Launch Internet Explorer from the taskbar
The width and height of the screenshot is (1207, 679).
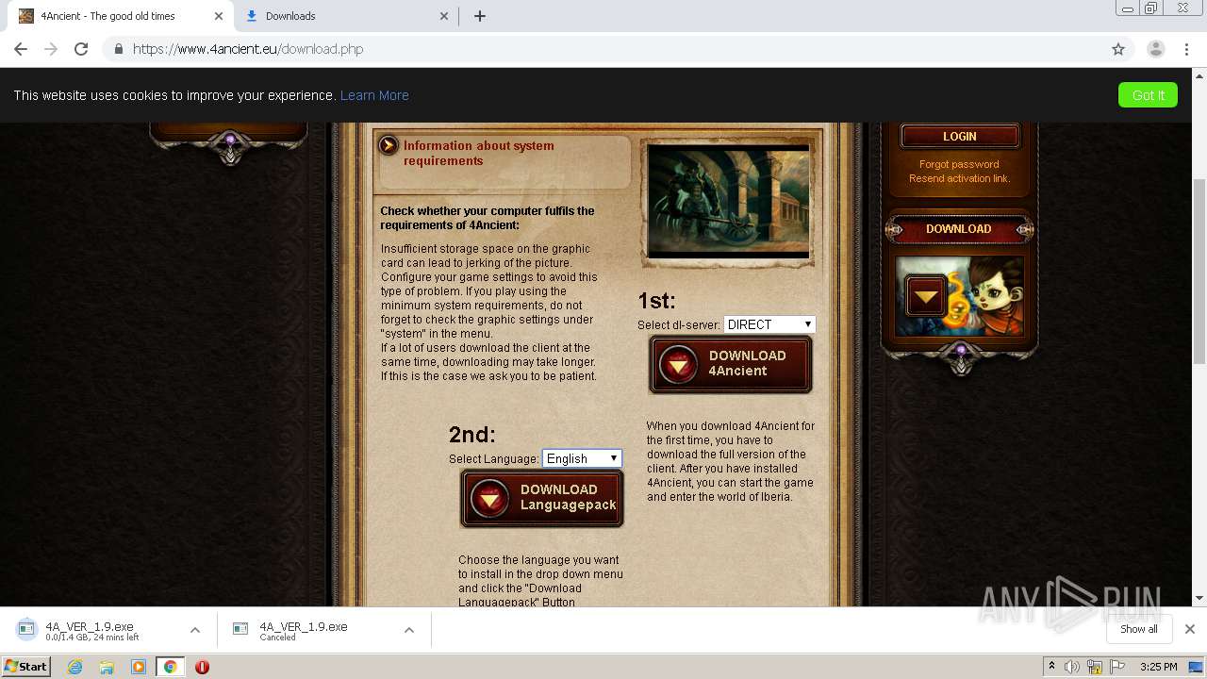[75, 667]
